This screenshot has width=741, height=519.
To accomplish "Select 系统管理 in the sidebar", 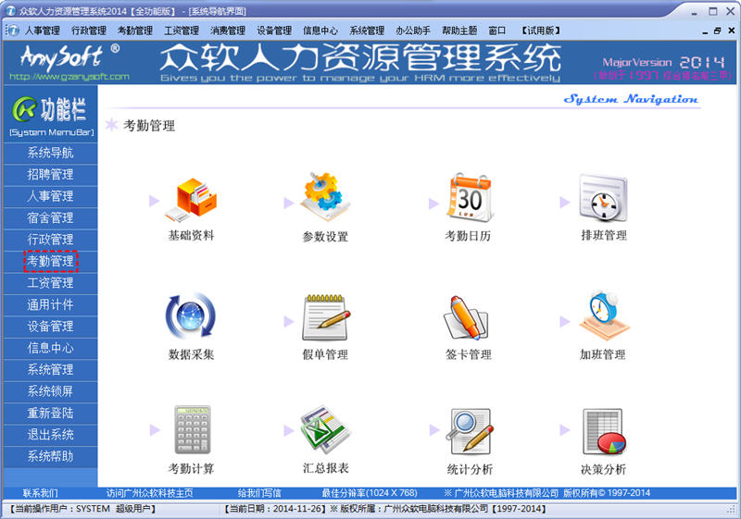I will [50, 370].
